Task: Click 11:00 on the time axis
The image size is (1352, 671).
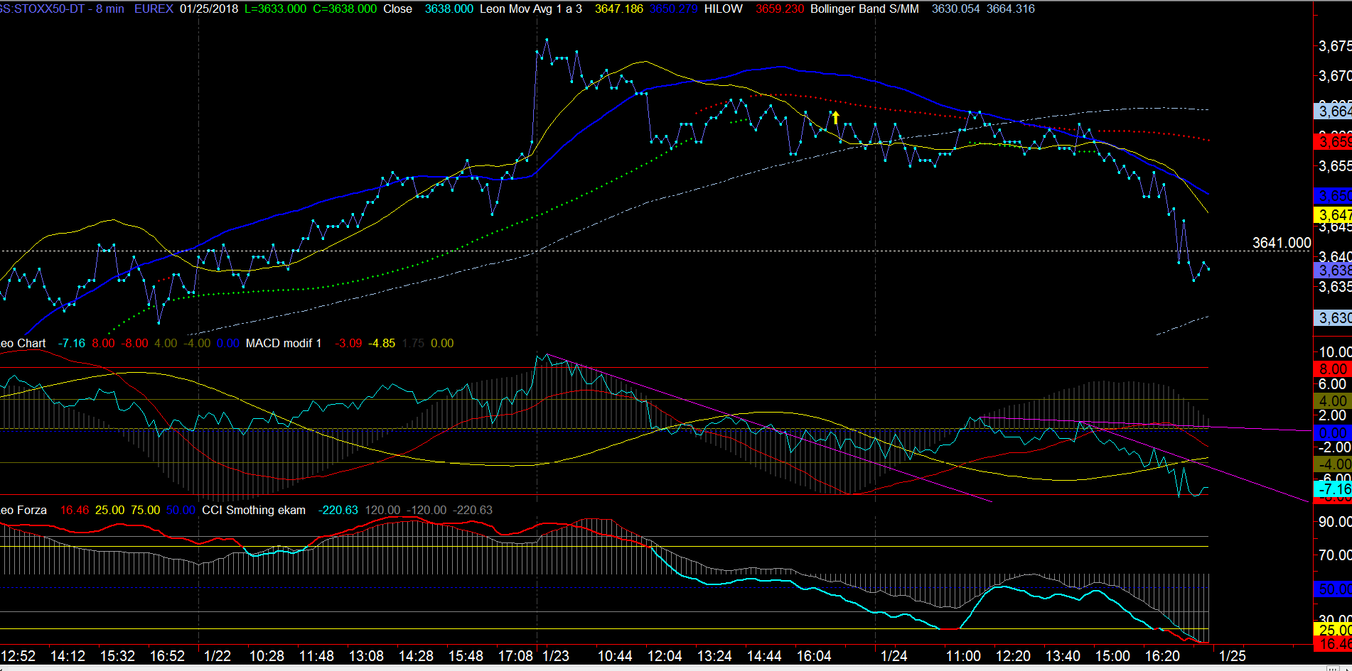Action: [963, 656]
